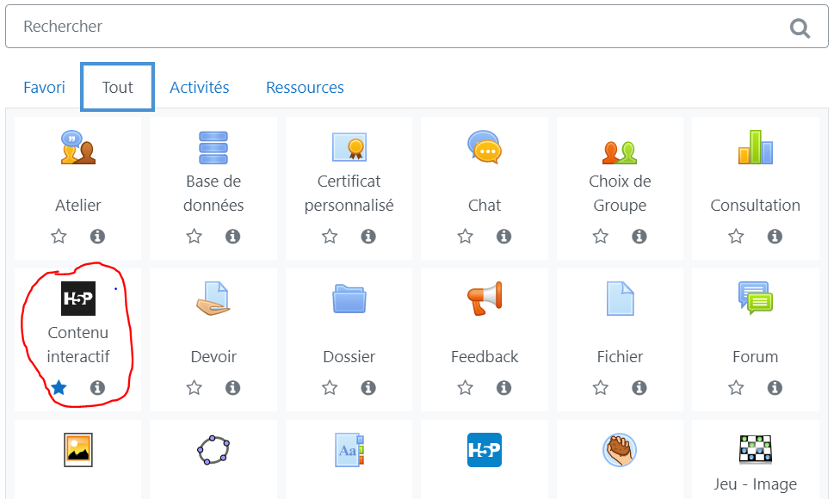Image resolution: width=840 pixels, height=499 pixels.
Task: Choose the black H5P Contenu interactif icon
Action: (78, 299)
